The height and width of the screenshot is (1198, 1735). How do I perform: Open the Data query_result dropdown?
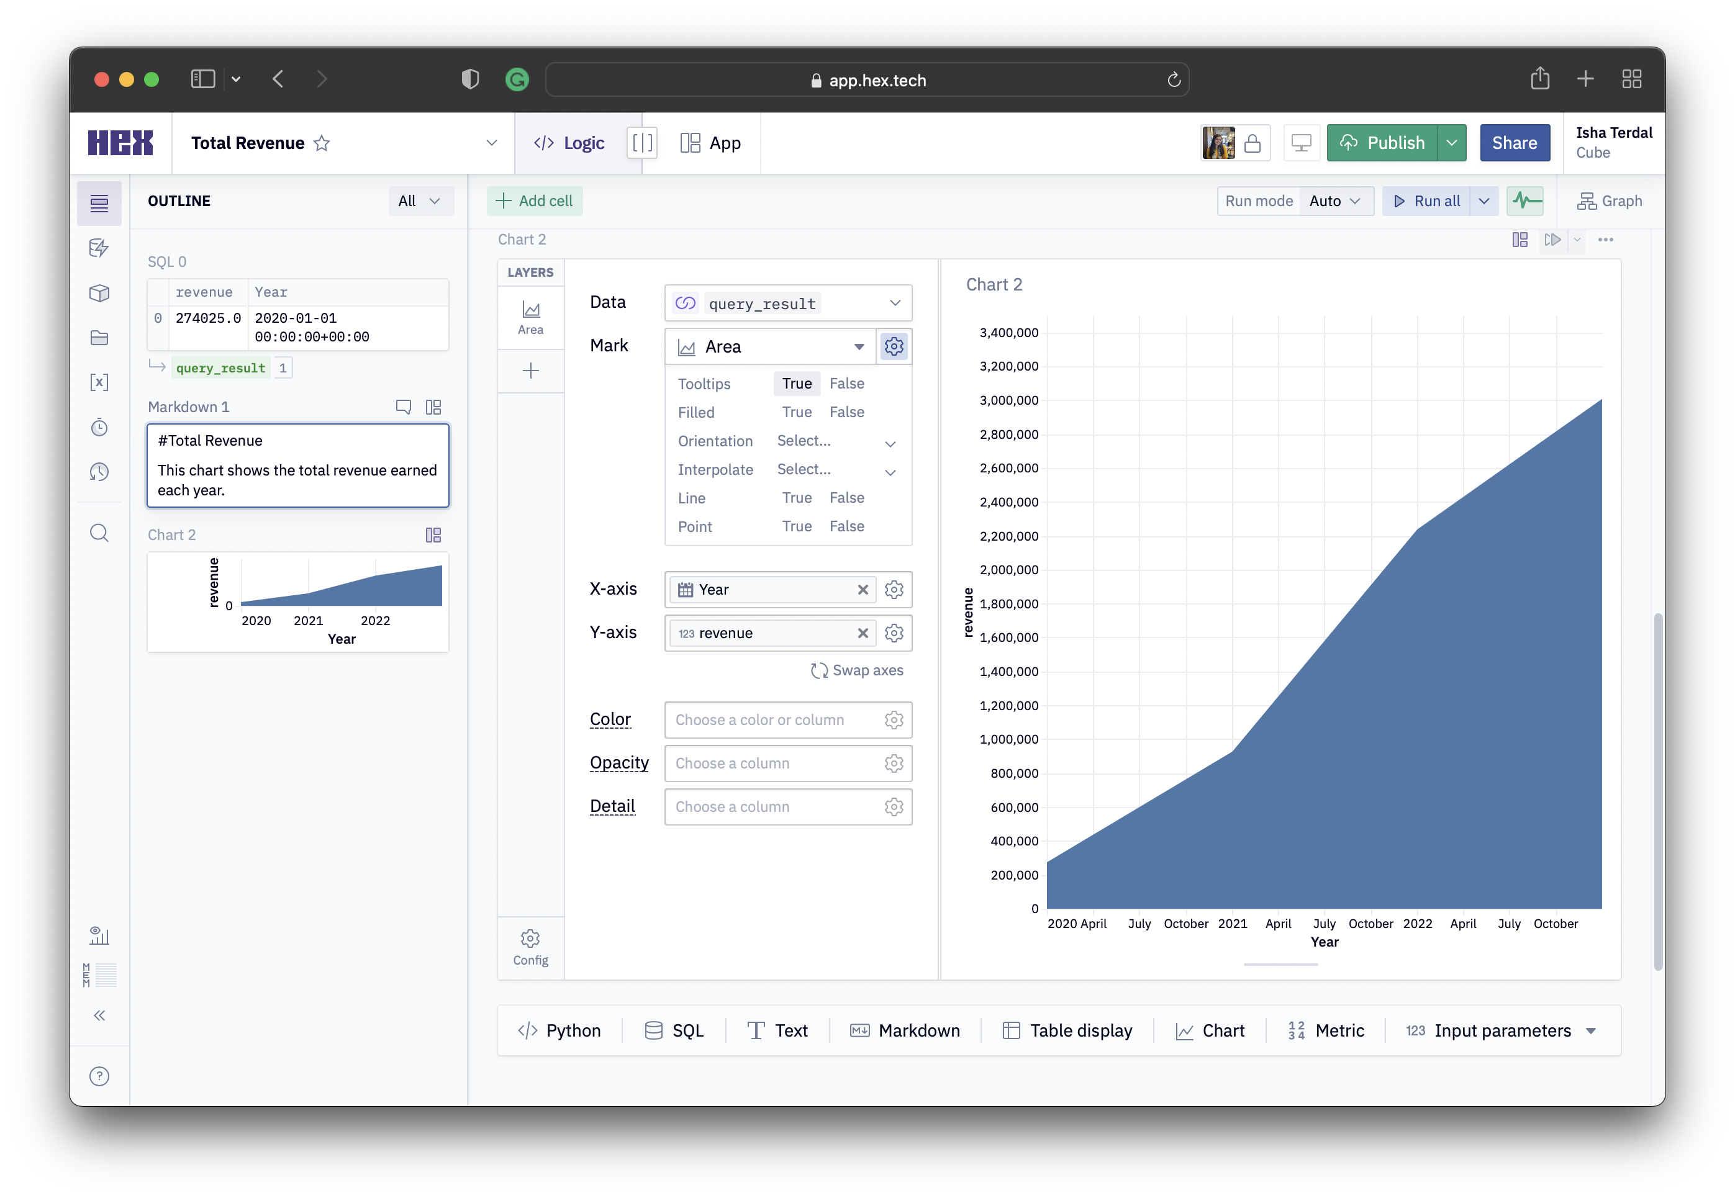[787, 304]
